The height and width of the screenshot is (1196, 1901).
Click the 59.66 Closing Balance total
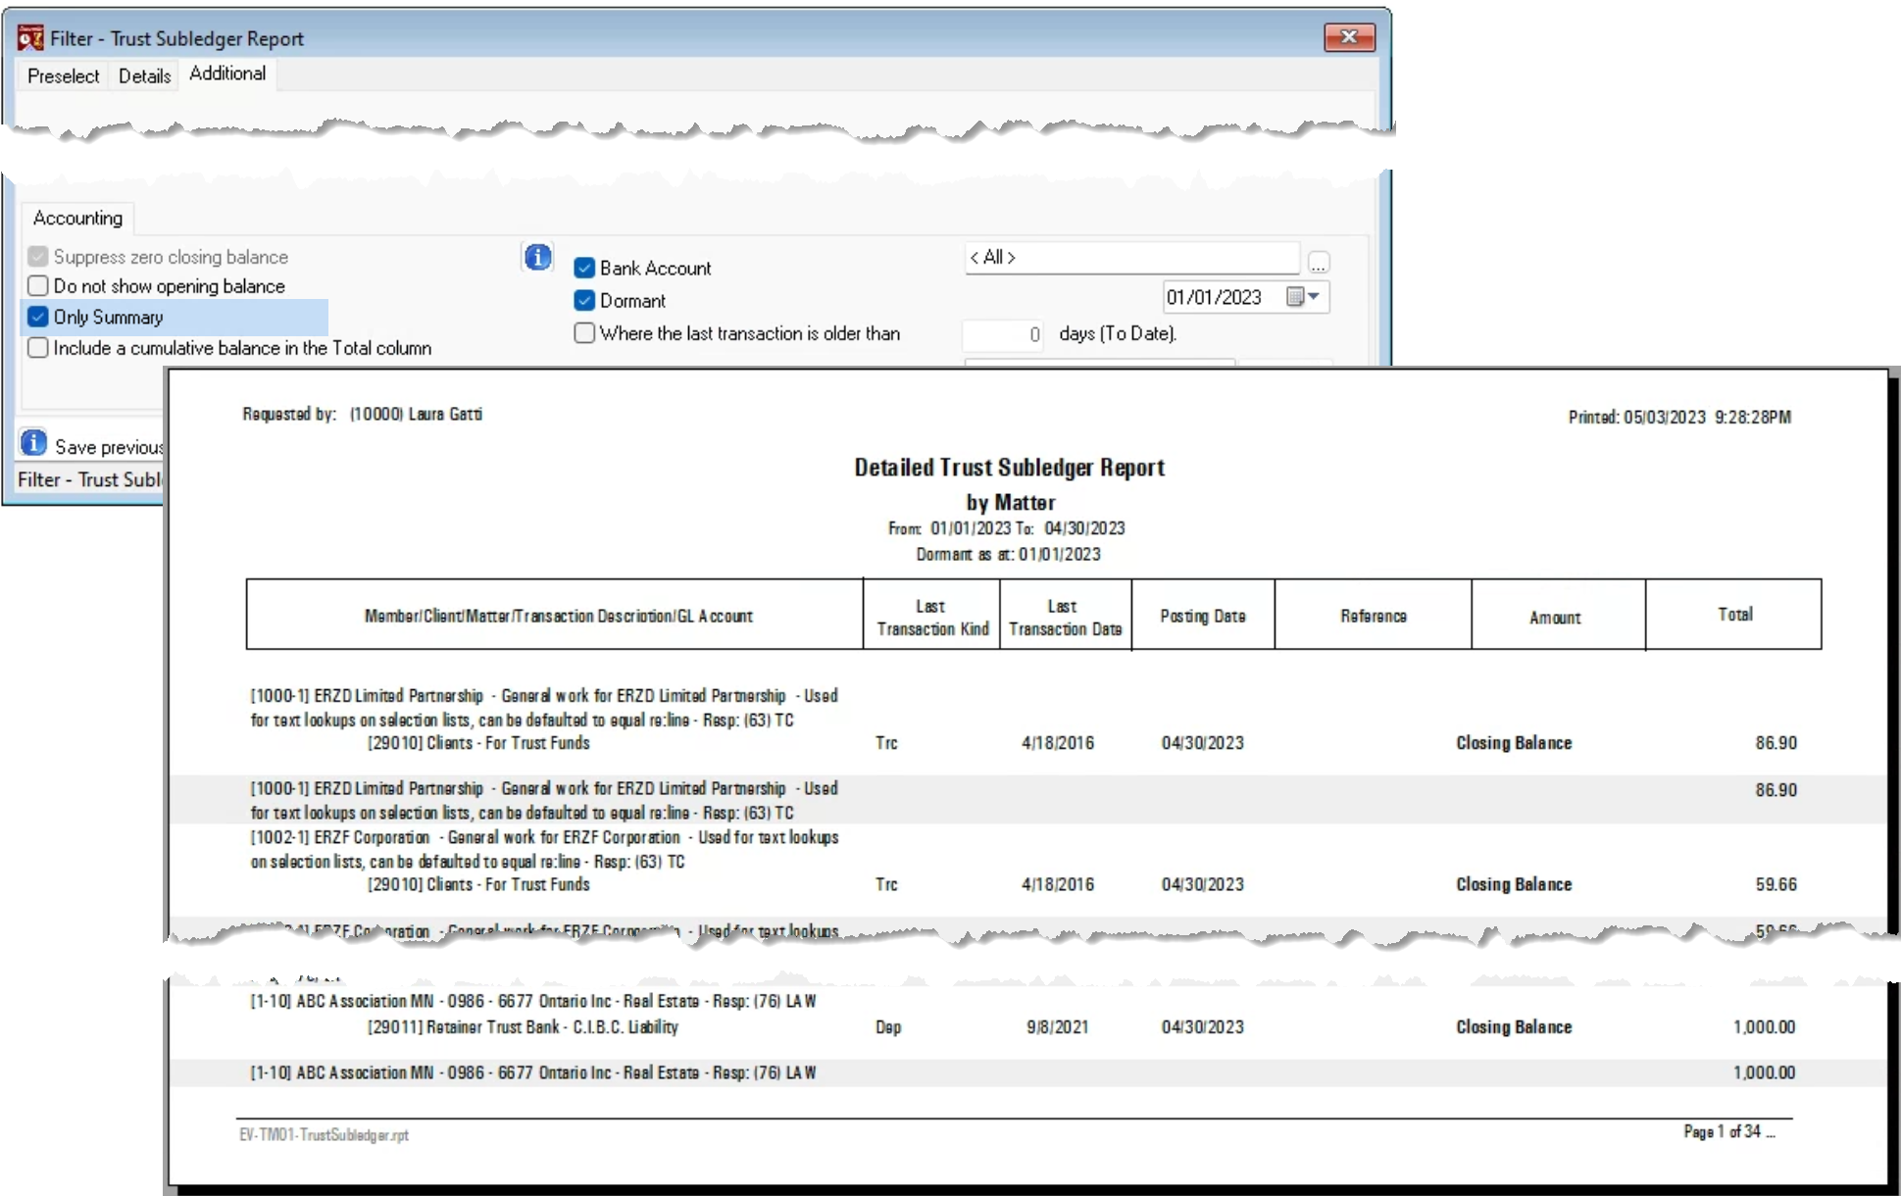[1776, 884]
